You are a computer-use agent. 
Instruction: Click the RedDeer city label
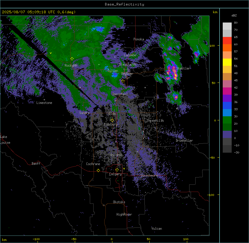(x=127, y=74)
